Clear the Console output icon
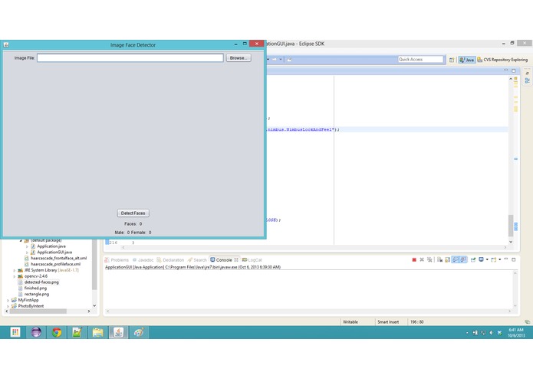 pos(440,259)
